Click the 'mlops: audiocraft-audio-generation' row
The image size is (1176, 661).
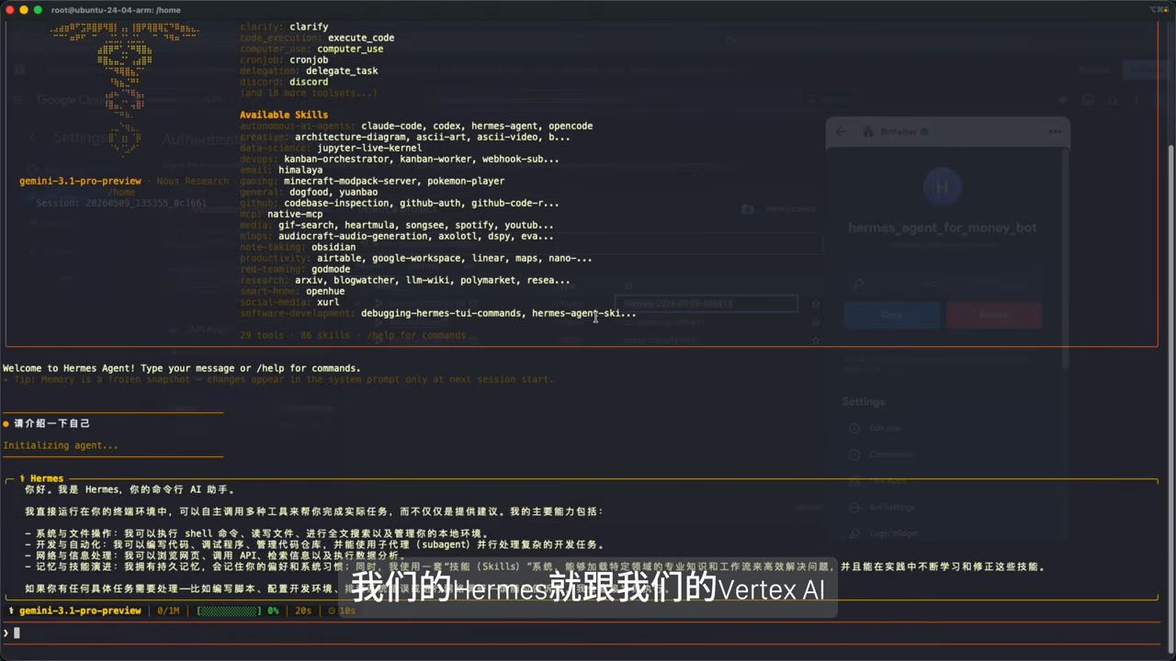point(397,236)
